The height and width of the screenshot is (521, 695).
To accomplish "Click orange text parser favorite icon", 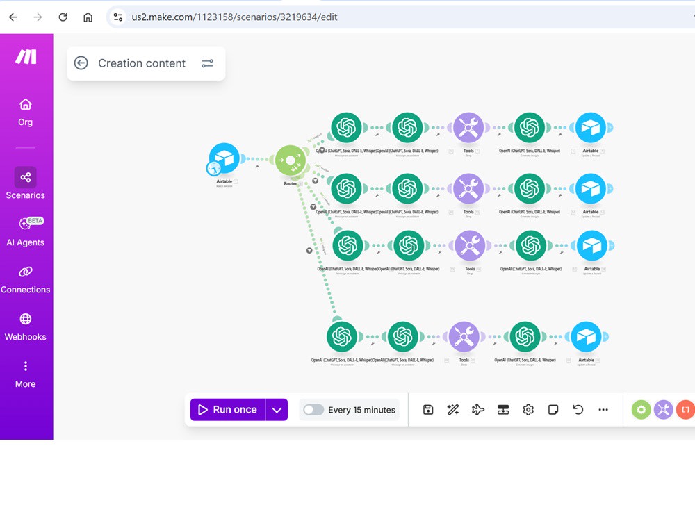I will click(686, 410).
